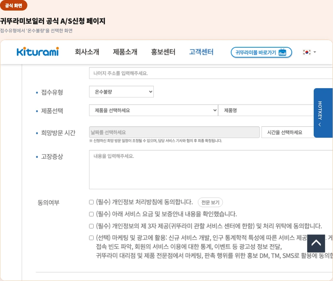Check the optional 마케팅 및 광고 box
The width and height of the screenshot is (333, 281).
coord(91,238)
